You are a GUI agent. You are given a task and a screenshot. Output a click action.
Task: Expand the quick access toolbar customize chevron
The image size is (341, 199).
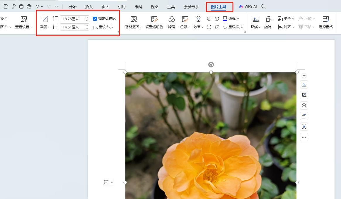[57, 6]
